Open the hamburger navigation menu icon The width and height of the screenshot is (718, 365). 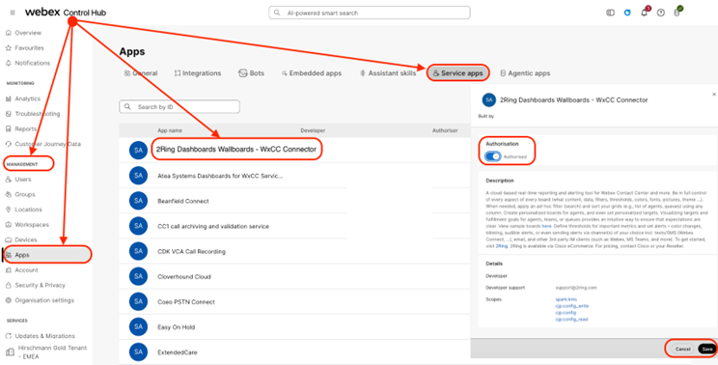point(13,13)
